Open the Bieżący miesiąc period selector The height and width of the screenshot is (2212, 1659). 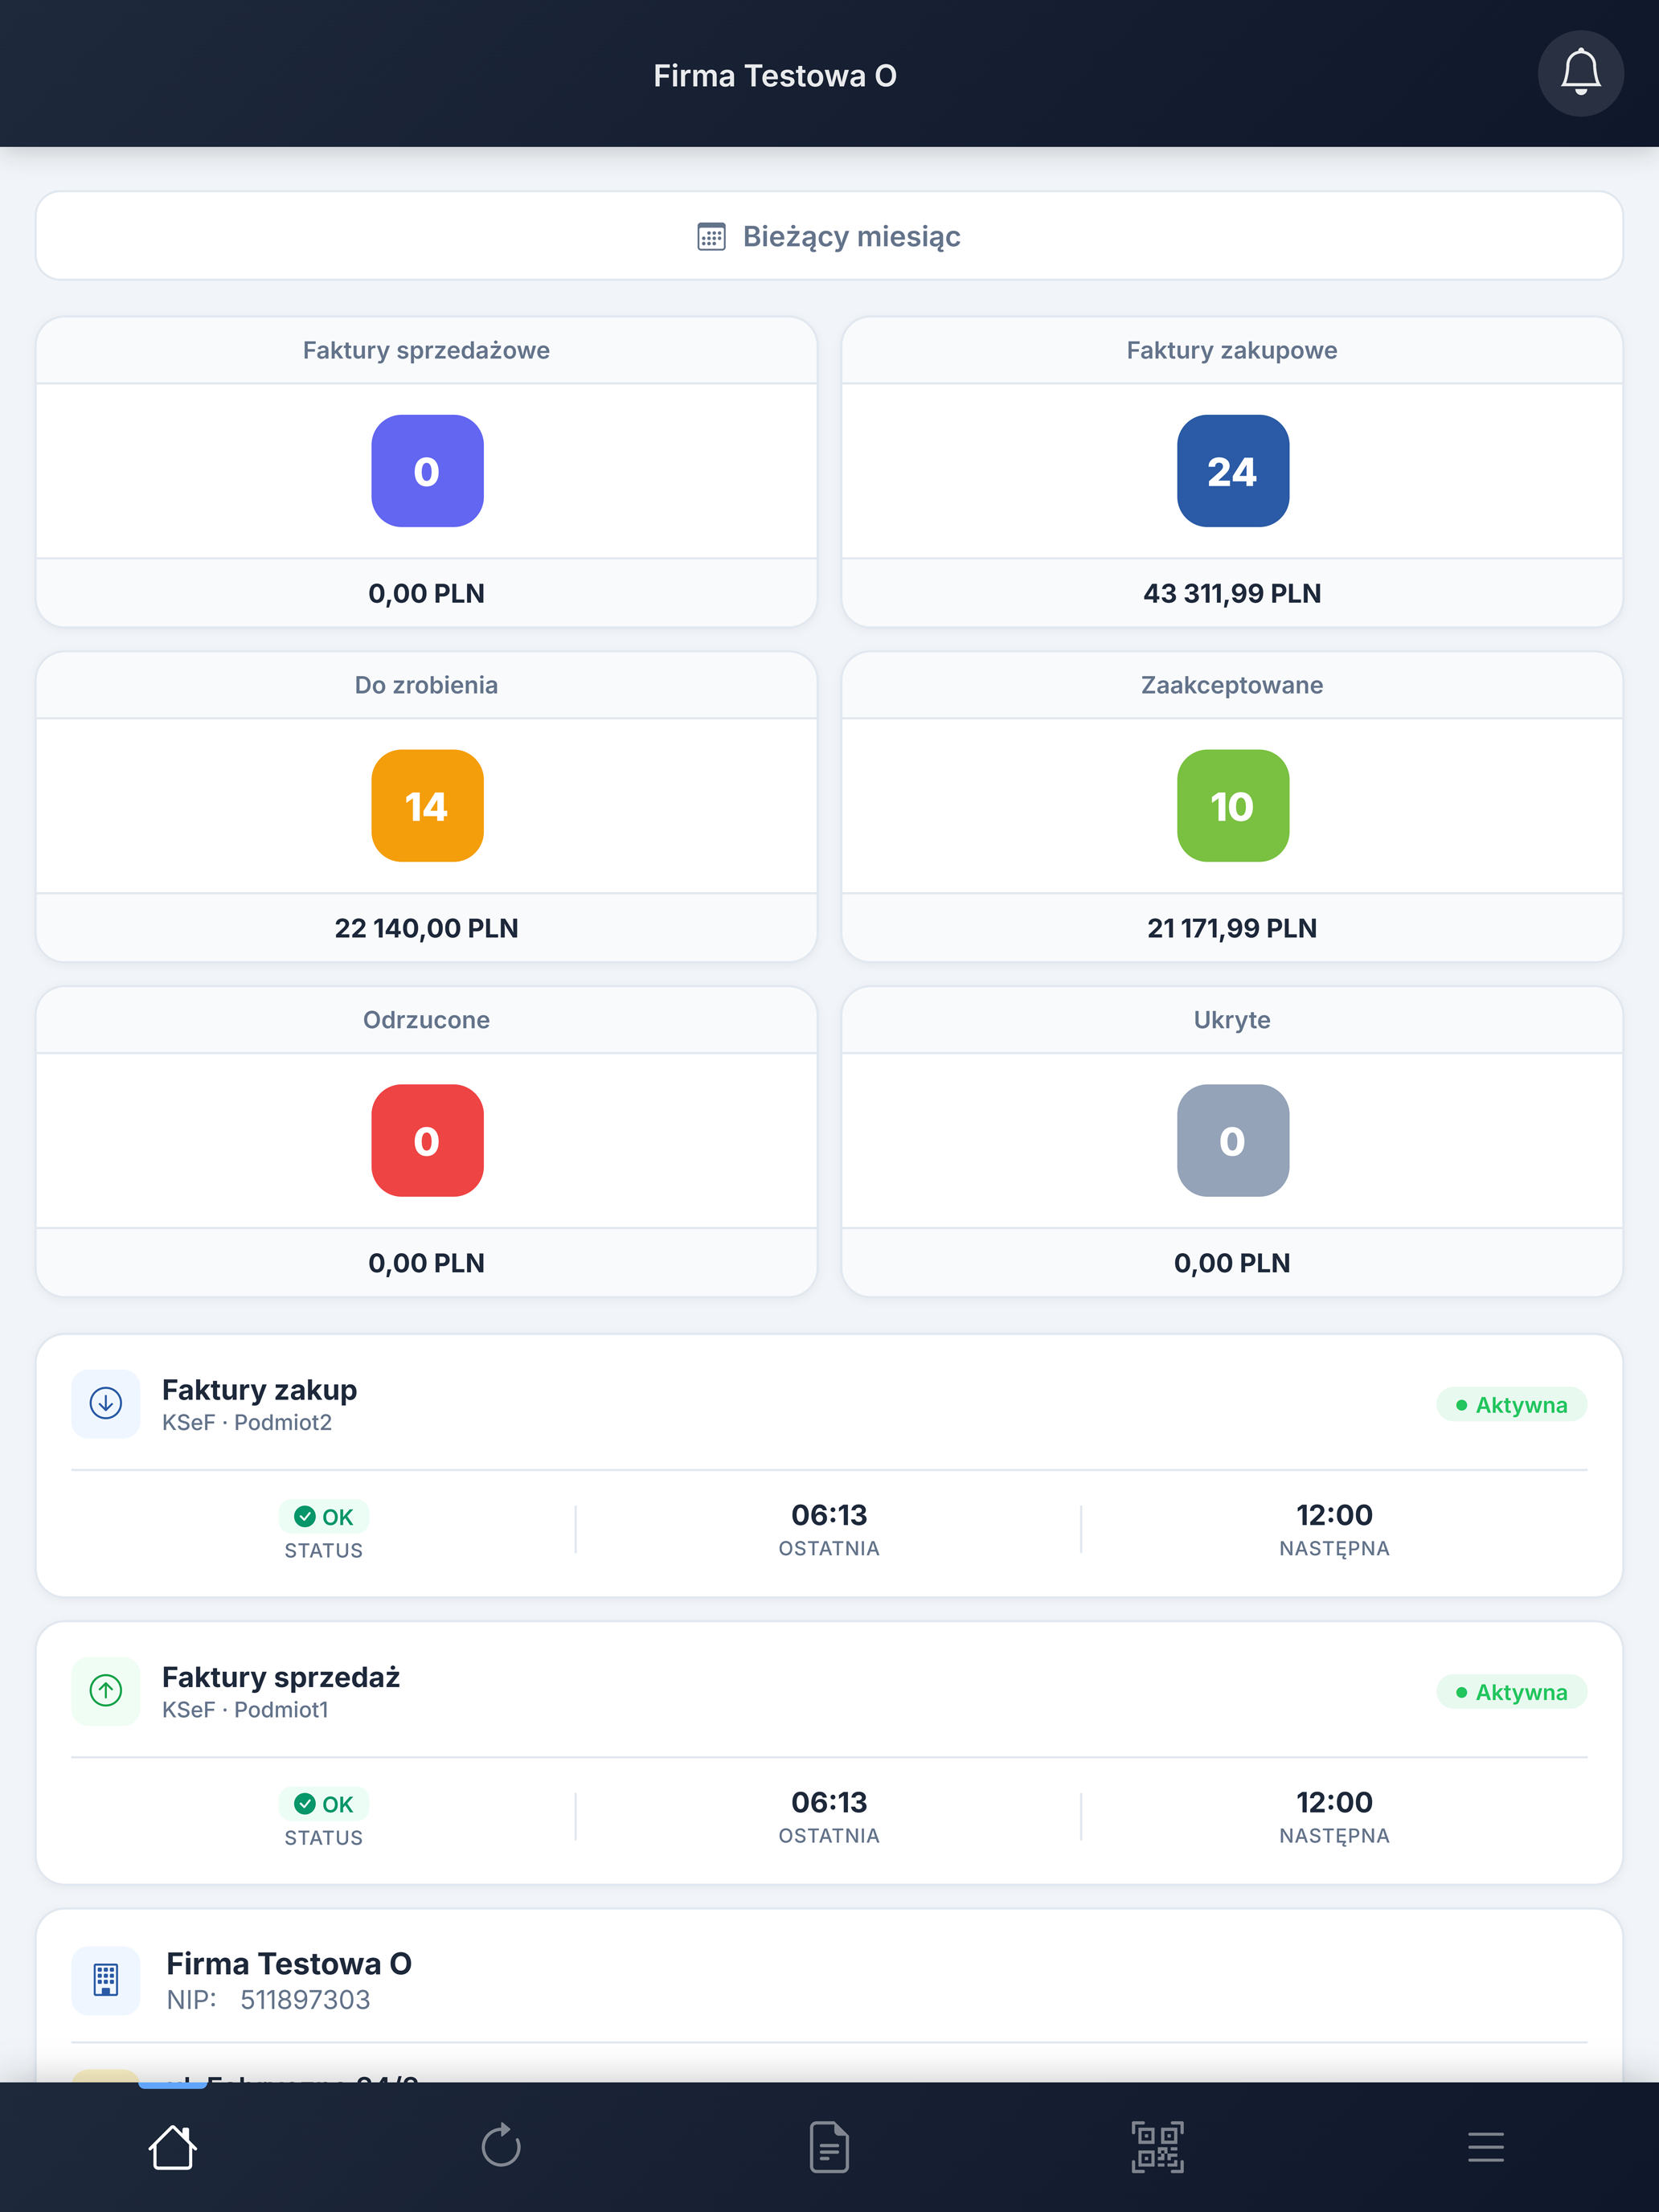pos(829,236)
